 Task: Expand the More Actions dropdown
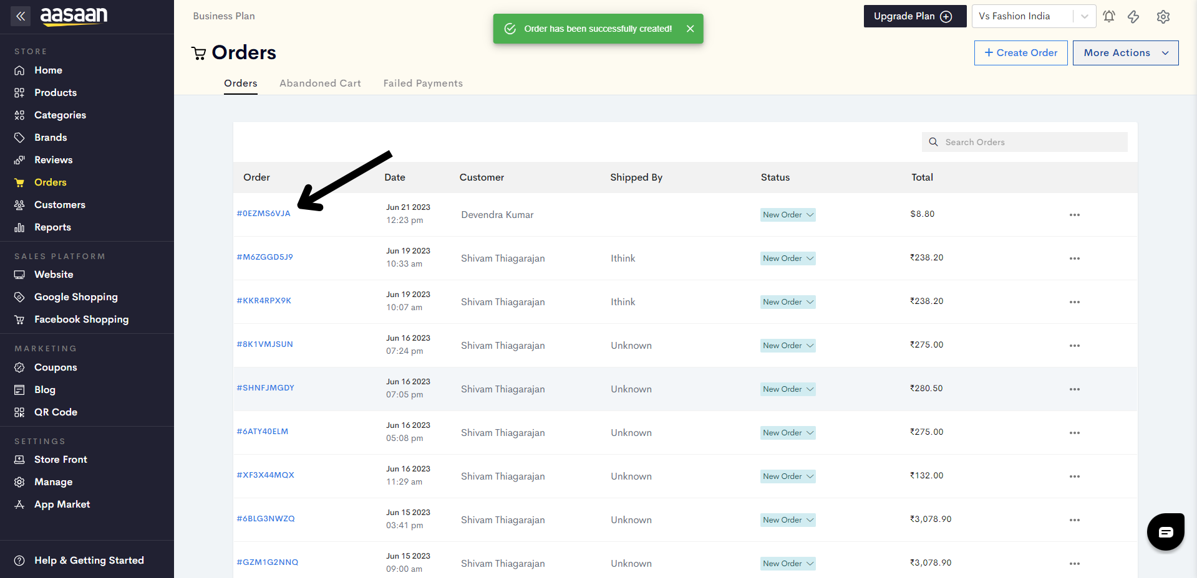[x=1125, y=53]
